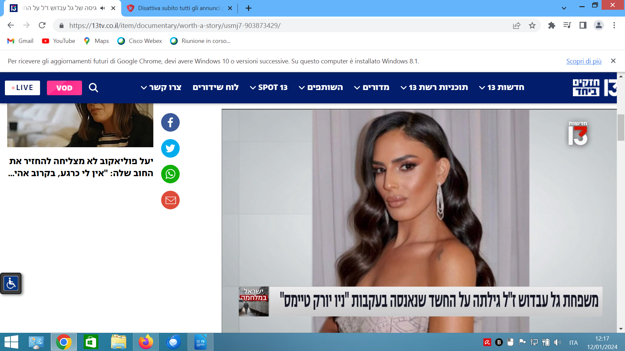Image resolution: width=625 pixels, height=351 pixels.
Task: Share article via Twitter icon
Action: click(x=170, y=149)
